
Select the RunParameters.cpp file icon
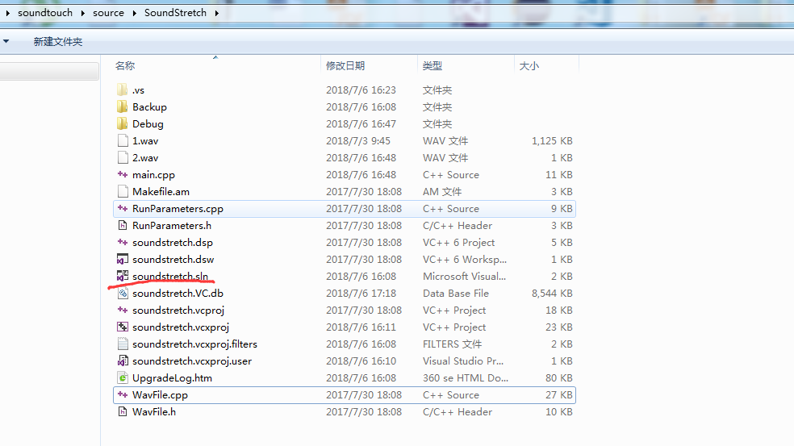(x=123, y=209)
